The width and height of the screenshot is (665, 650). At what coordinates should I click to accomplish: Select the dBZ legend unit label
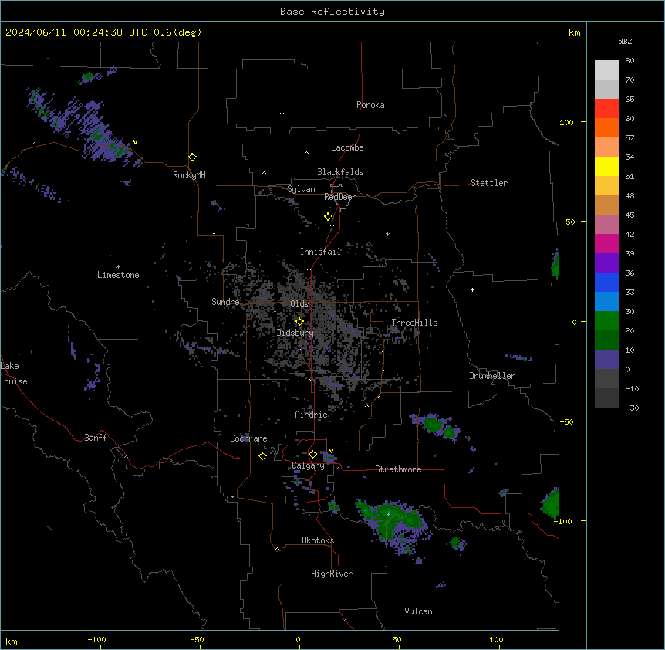pos(625,41)
